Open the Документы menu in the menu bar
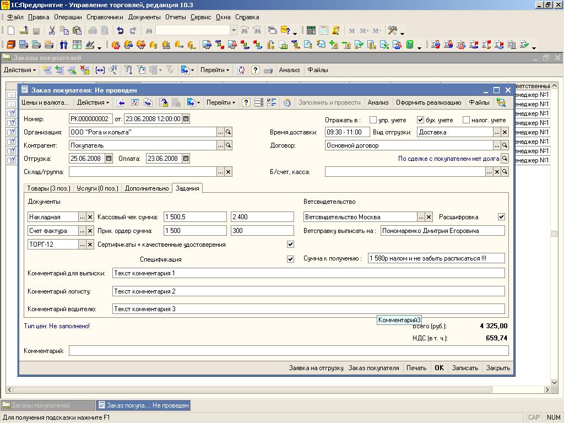Image resolution: width=564 pixels, height=423 pixels. (x=144, y=17)
